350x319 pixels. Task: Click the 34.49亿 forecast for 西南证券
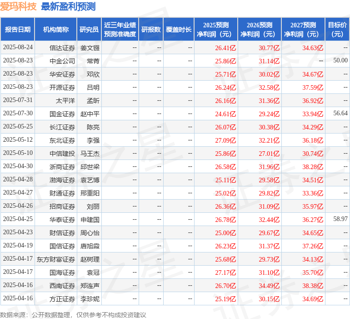269,286
